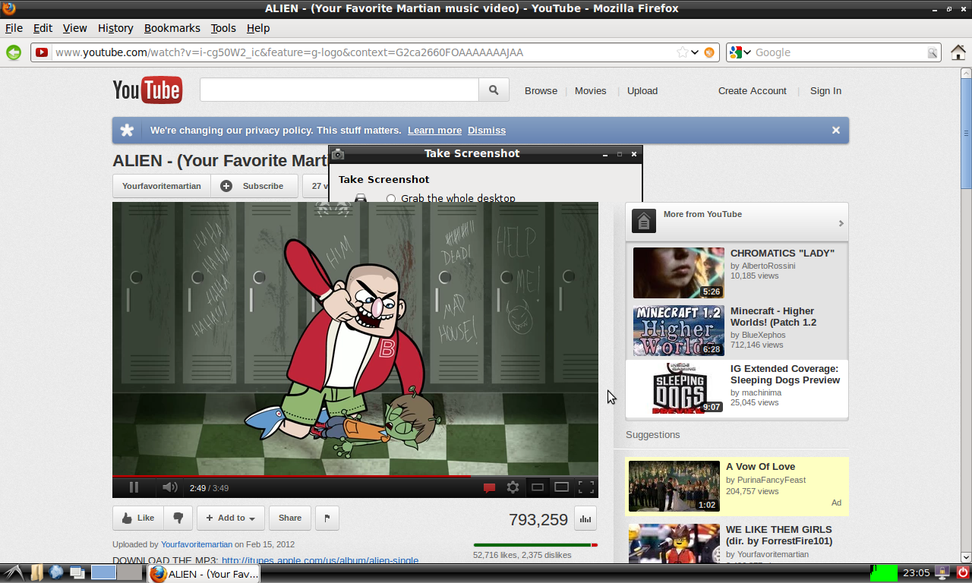
Task: Open the Yourfavoritemartian channel button
Action: pos(162,186)
